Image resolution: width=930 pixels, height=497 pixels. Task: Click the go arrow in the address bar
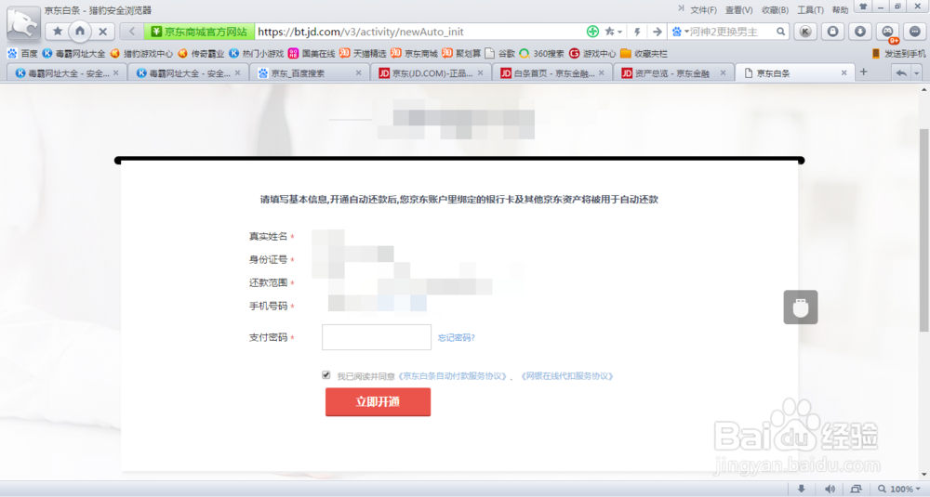tap(658, 32)
